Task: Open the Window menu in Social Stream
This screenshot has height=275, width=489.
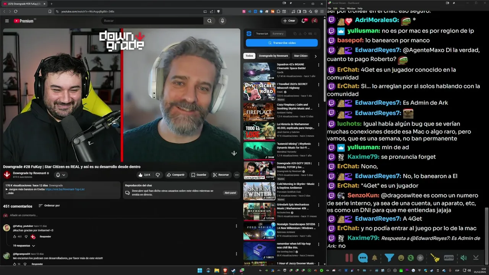Action: pyautogui.click(x=351, y=8)
